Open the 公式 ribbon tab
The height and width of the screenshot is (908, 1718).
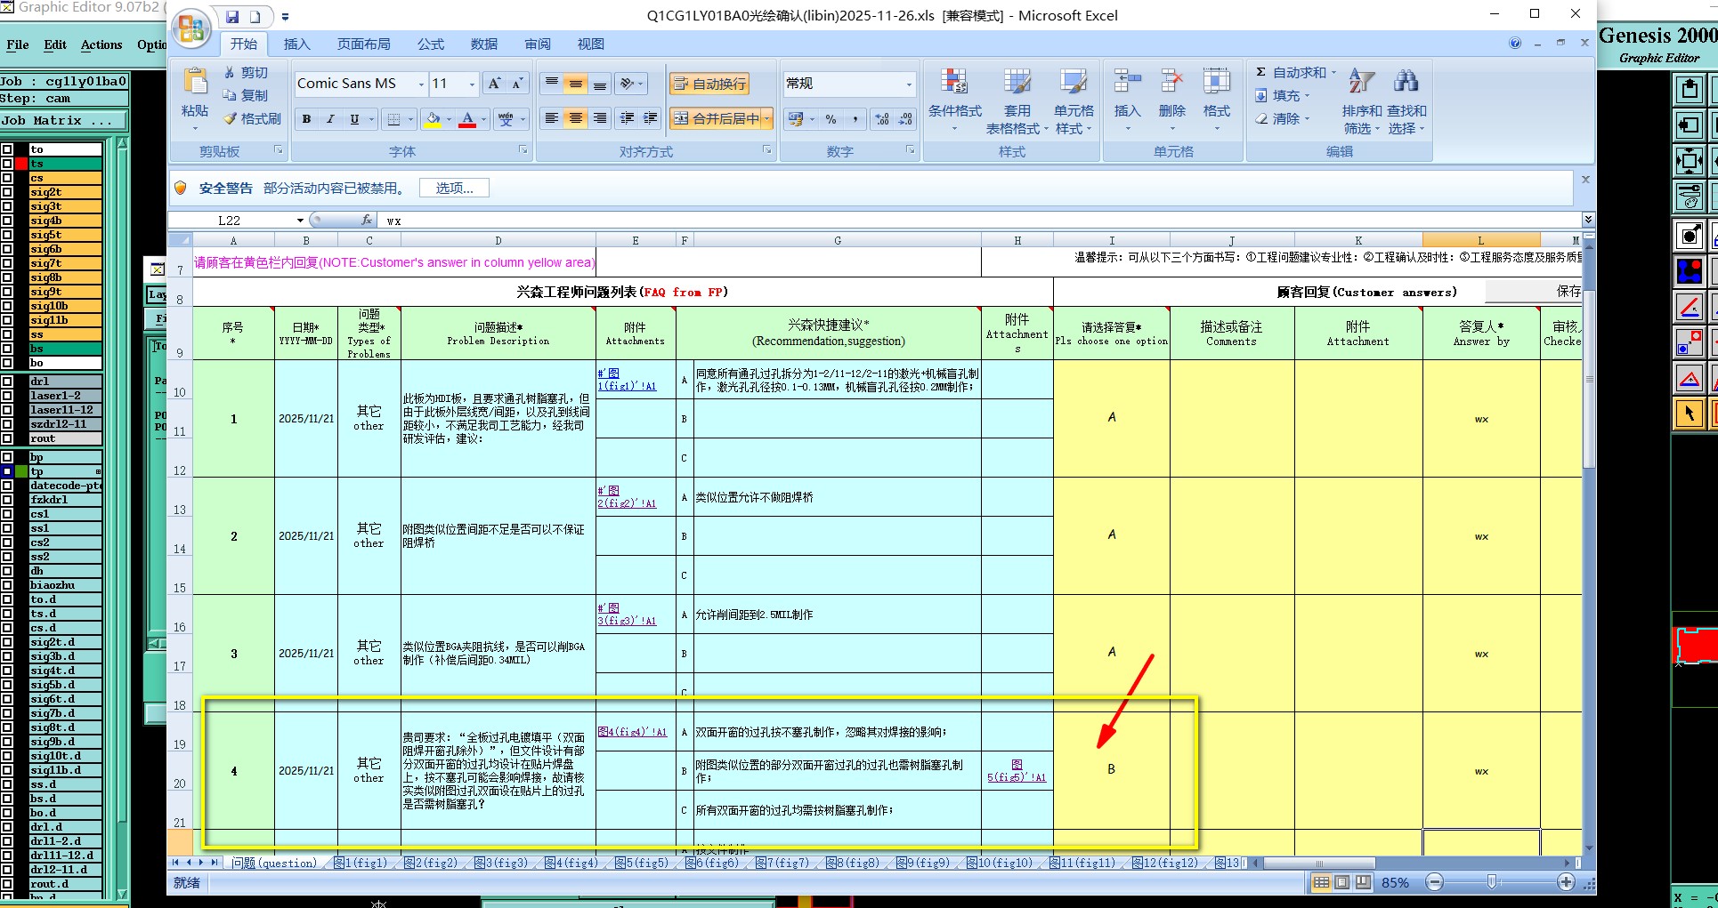pos(431,44)
